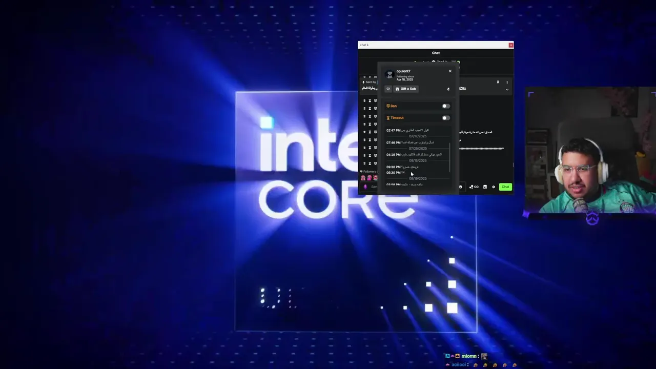Close the chat popup window
This screenshot has width=656, height=369.
coord(510,45)
